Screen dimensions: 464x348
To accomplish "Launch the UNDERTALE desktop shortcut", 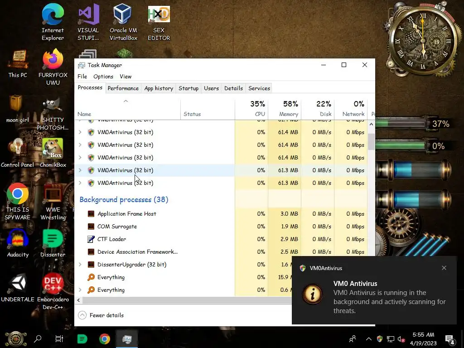I will coord(18,288).
